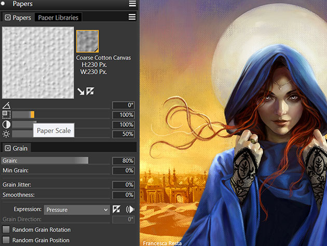Close the Grain panel with X box

tap(8, 148)
